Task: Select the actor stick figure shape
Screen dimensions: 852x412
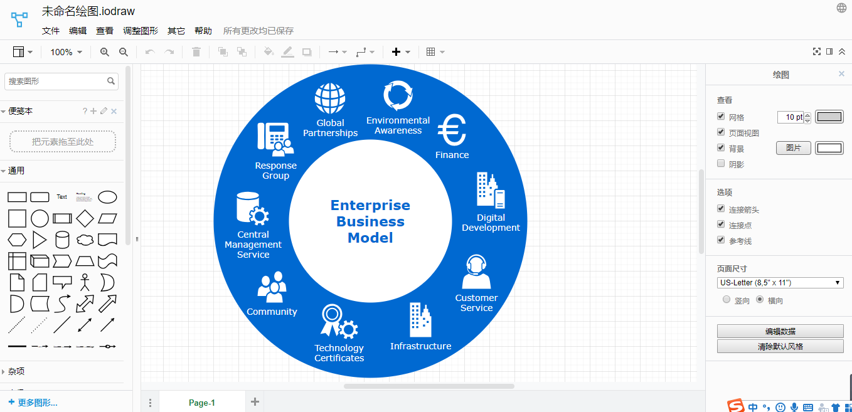Action: tap(85, 282)
